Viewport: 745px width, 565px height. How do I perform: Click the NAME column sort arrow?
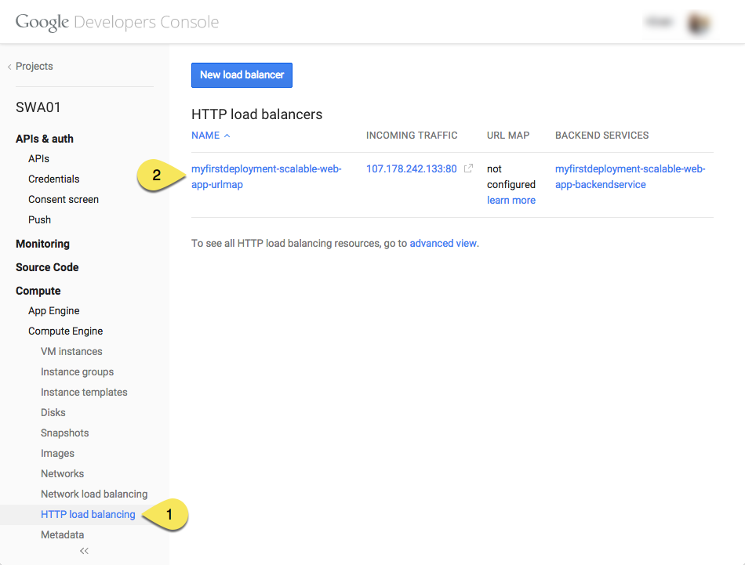[227, 136]
